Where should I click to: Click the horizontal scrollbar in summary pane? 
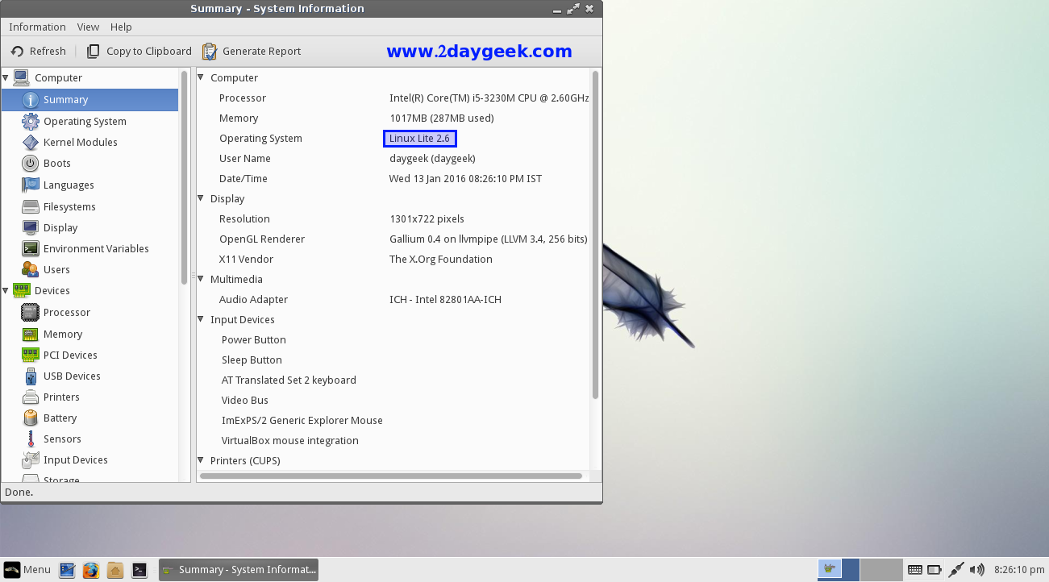pos(390,476)
